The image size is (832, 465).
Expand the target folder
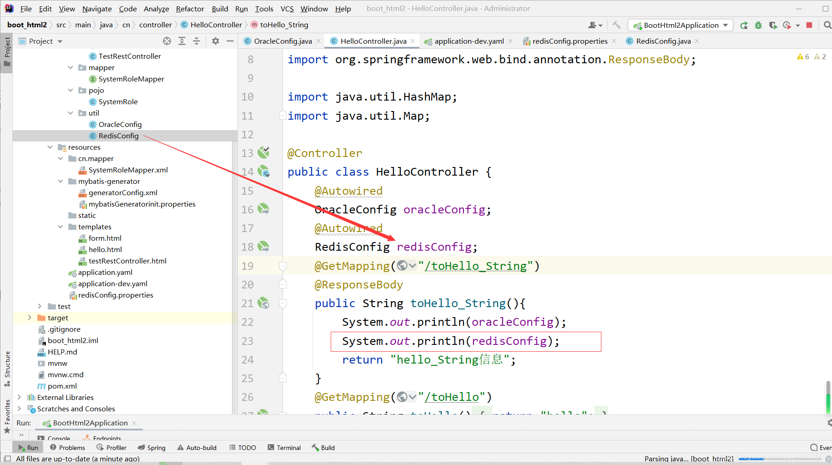click(30, 318)
